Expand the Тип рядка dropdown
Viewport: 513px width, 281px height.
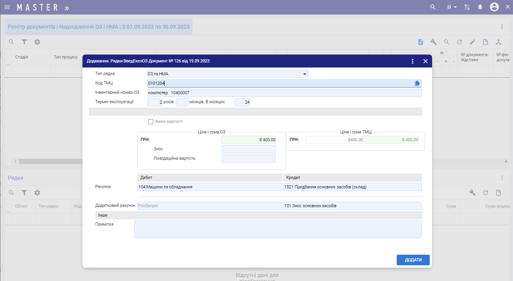tap(304, 74)
